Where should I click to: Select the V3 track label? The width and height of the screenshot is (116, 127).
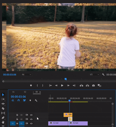coord(21,115)
